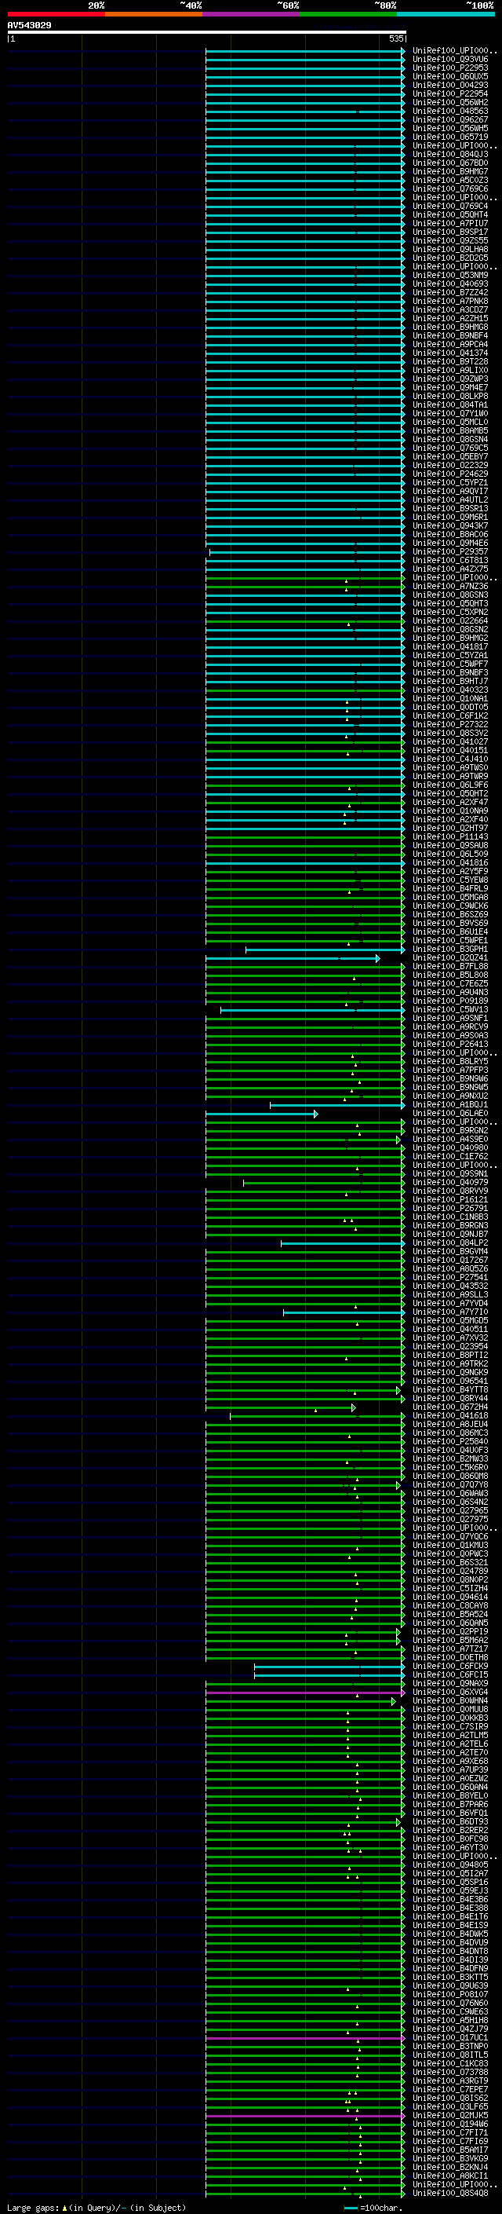502x2214 pixels.
Task: Open hit UniRef100_O04293
Action: pyautogui.click(x=450, y=85)
